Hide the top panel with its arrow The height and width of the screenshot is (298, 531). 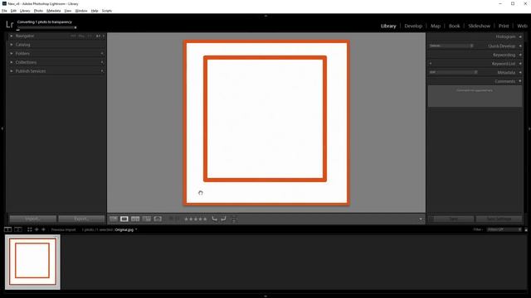pyautogui.click(x=265, y=16)
